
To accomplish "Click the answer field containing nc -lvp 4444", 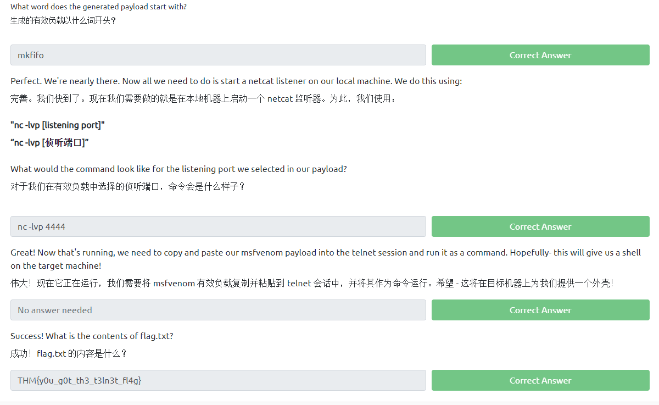I will pos(218,226).
